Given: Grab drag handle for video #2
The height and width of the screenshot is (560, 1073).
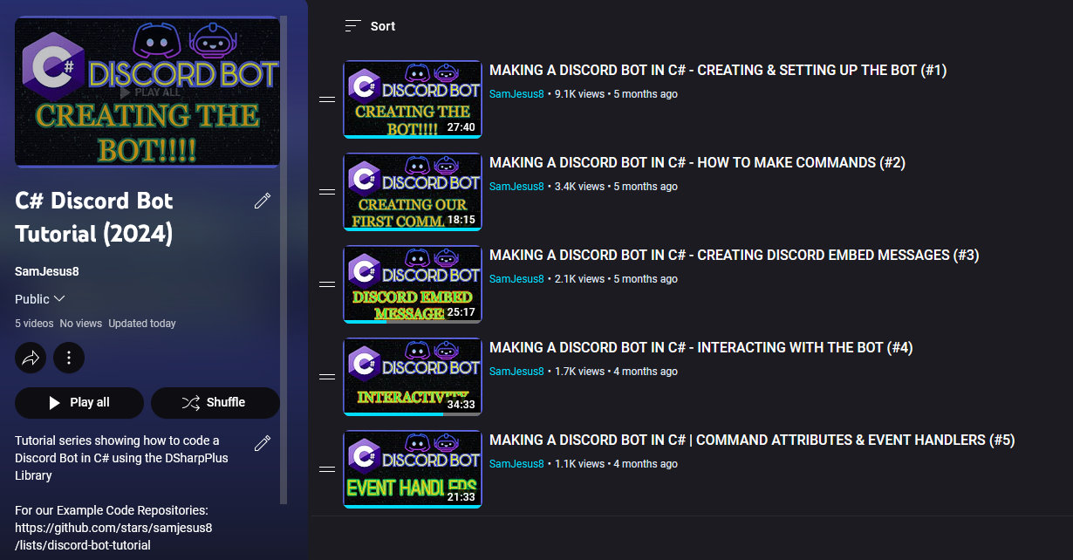Looking at the screenshot, I should click(x=327, y=192).
